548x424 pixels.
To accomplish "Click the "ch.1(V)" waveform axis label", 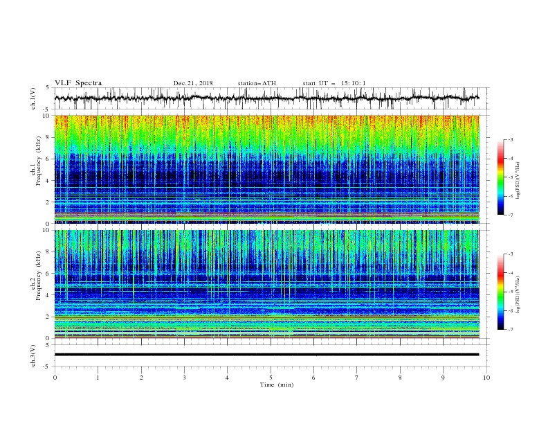I will (33, 98).
